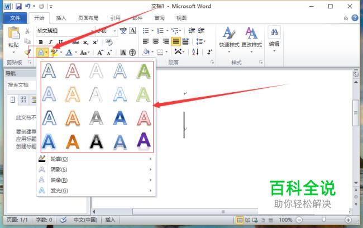Click the page count 页面: 1/1 status
Image resolution: width=363 pixels, height=228 pixels.
[17, 220]
